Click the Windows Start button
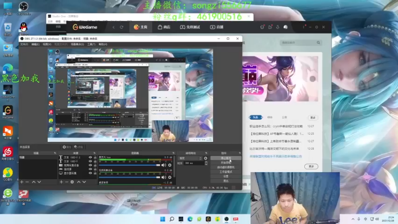Screen dimensions: 398x224 pos(163,219)
